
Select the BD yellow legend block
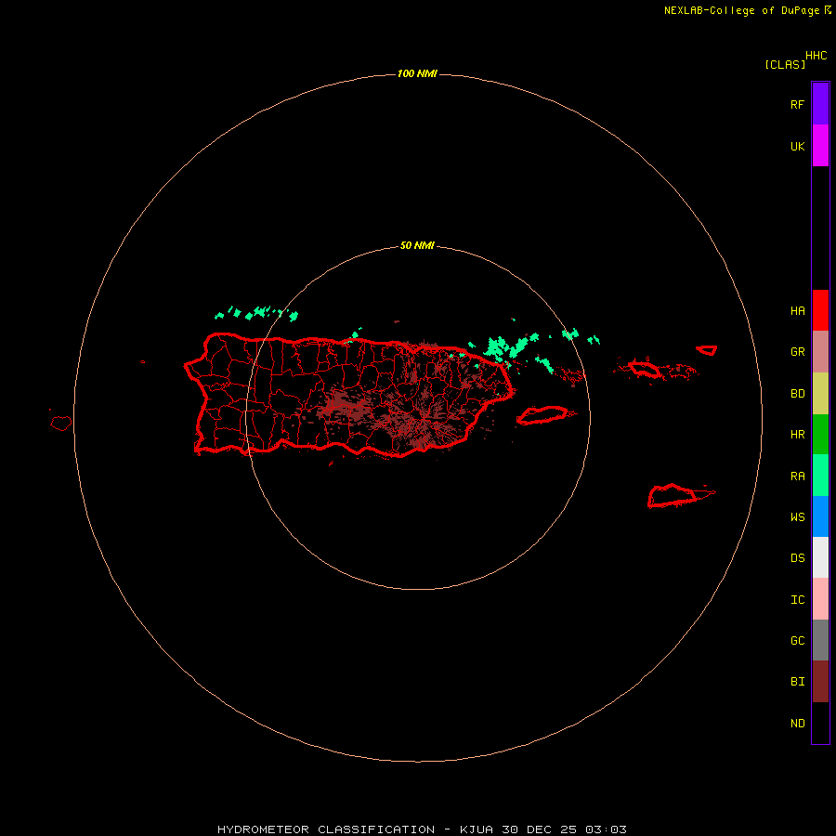pyautogui.click(x=820, y=393)
